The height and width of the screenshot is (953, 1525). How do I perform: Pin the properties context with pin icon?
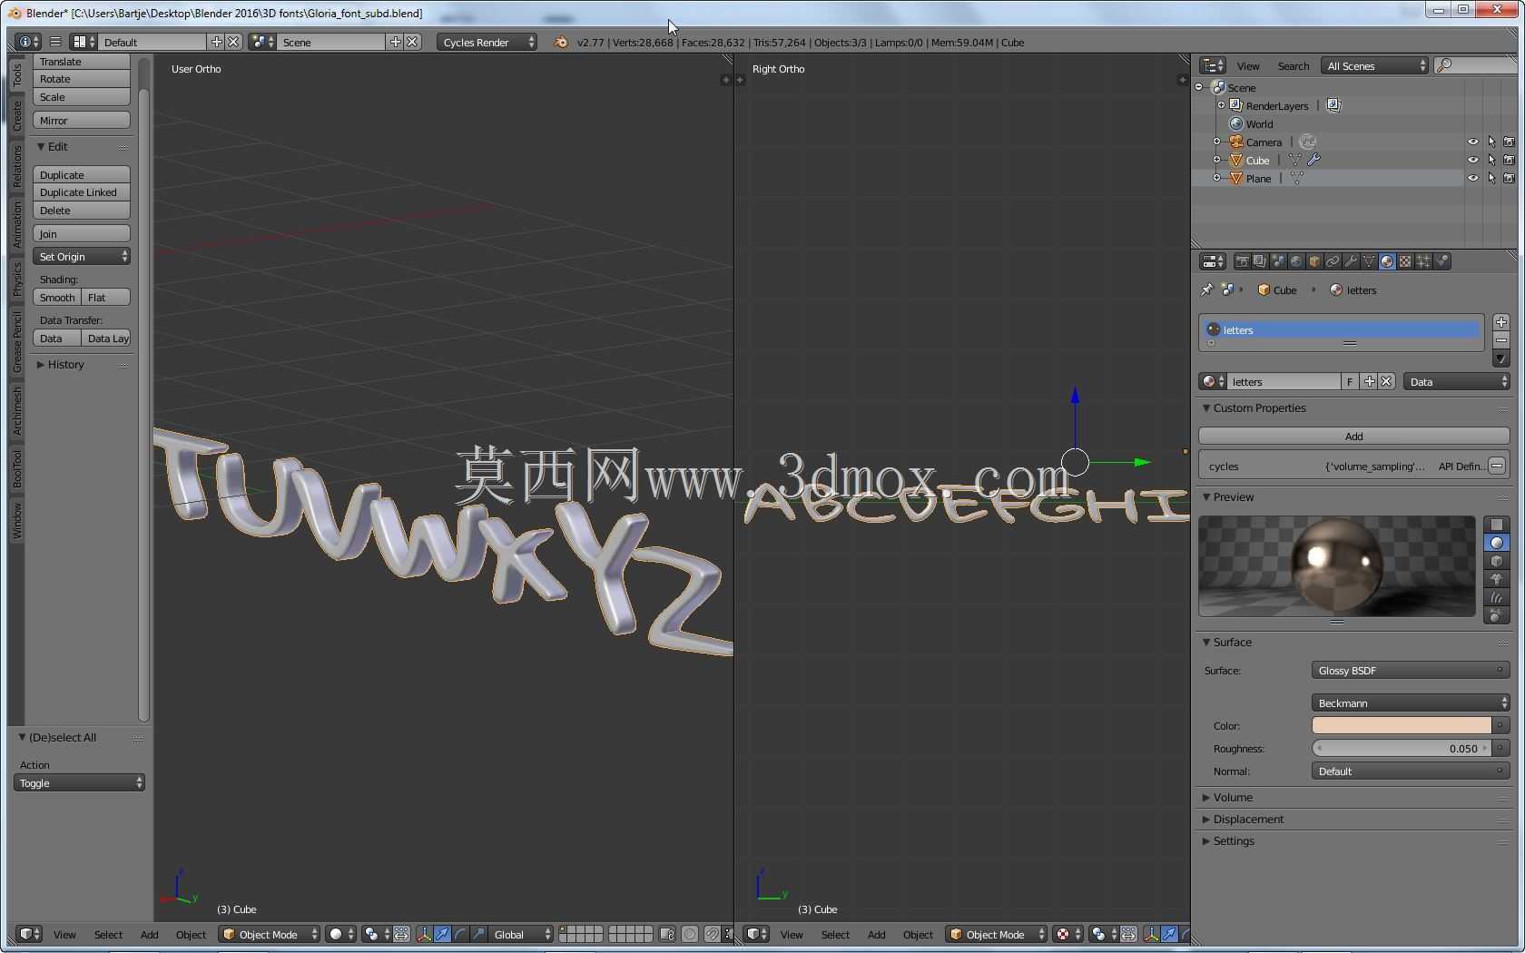click(1206, 290)
